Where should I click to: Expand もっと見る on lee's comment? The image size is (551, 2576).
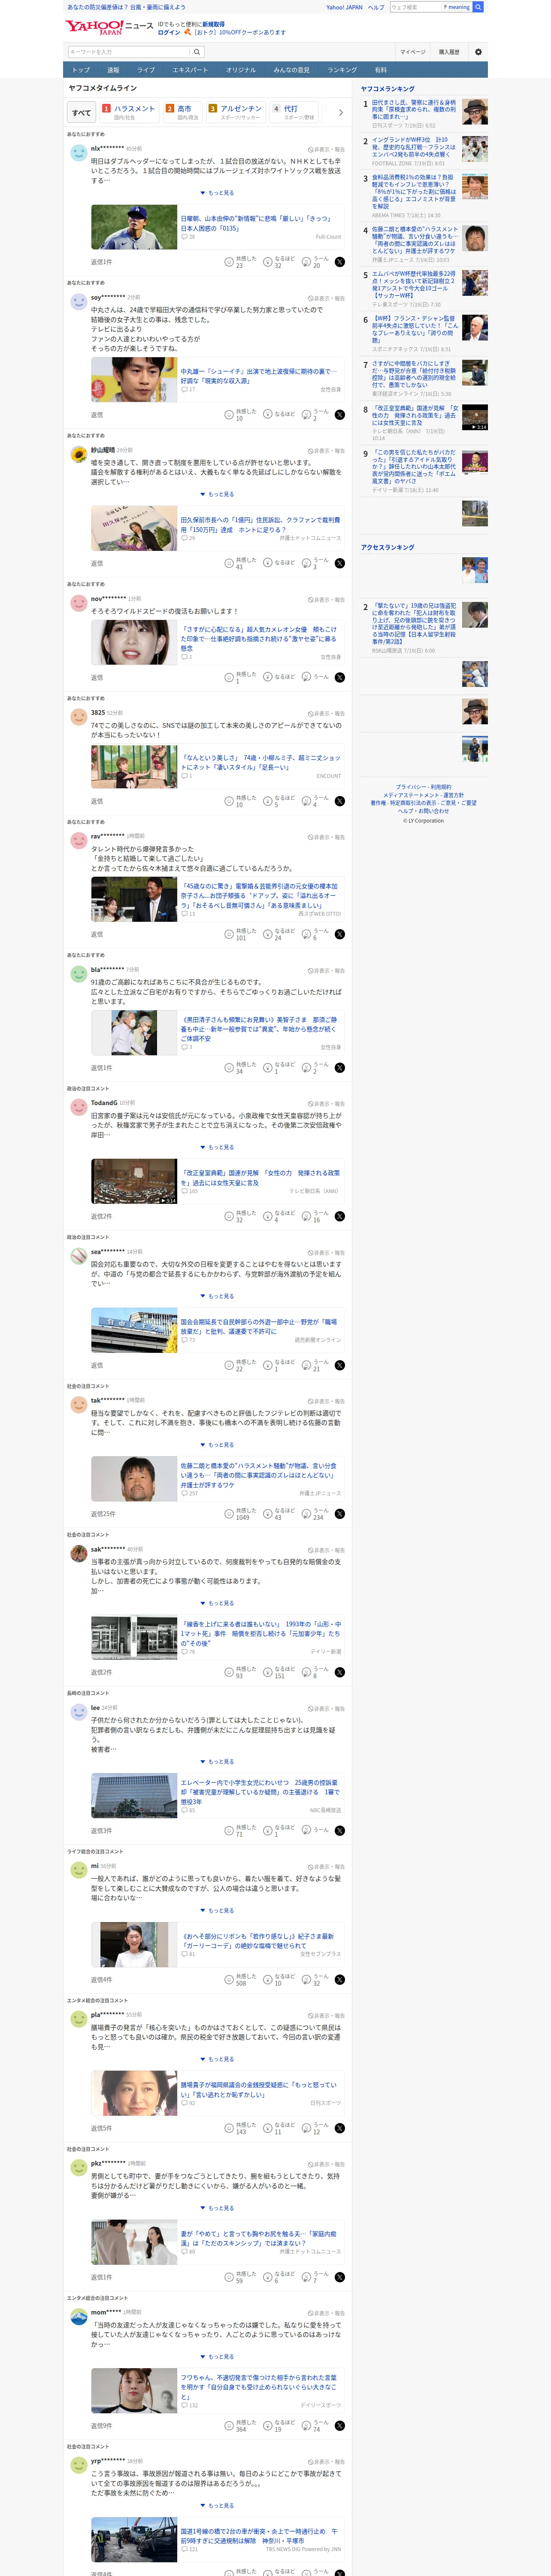pyautogui.click(x=217, y=1762)
